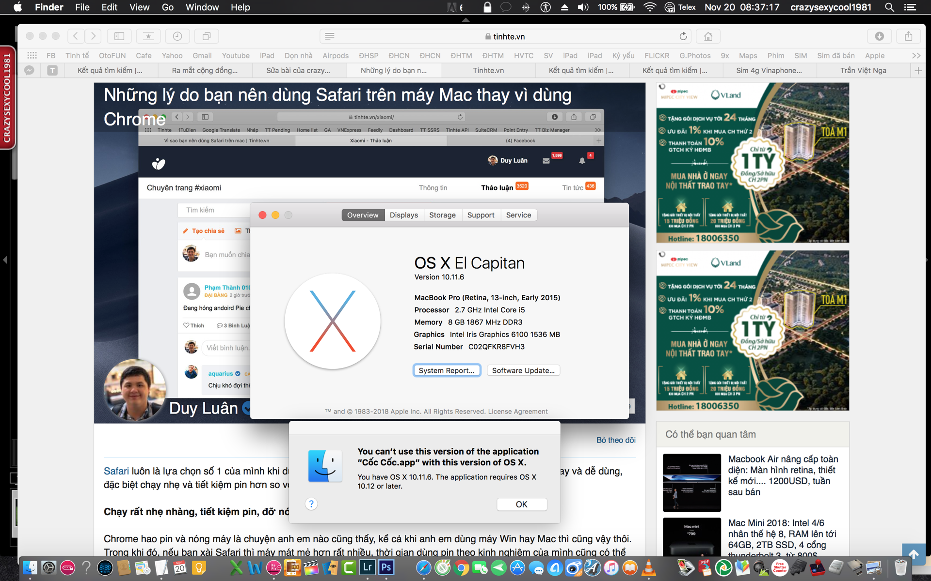Open the ĐHSP bookmarks folder
The width and height of the screenshot is (931, 581).
[x=369, y=56]
